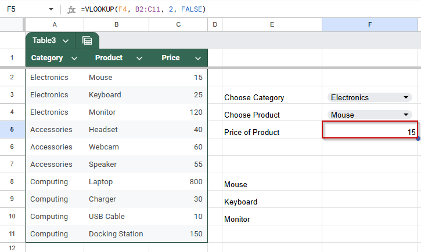Select row 2 header
Image resolution: width=421 pixels, height=252 pixels.
tap(12, 78)
